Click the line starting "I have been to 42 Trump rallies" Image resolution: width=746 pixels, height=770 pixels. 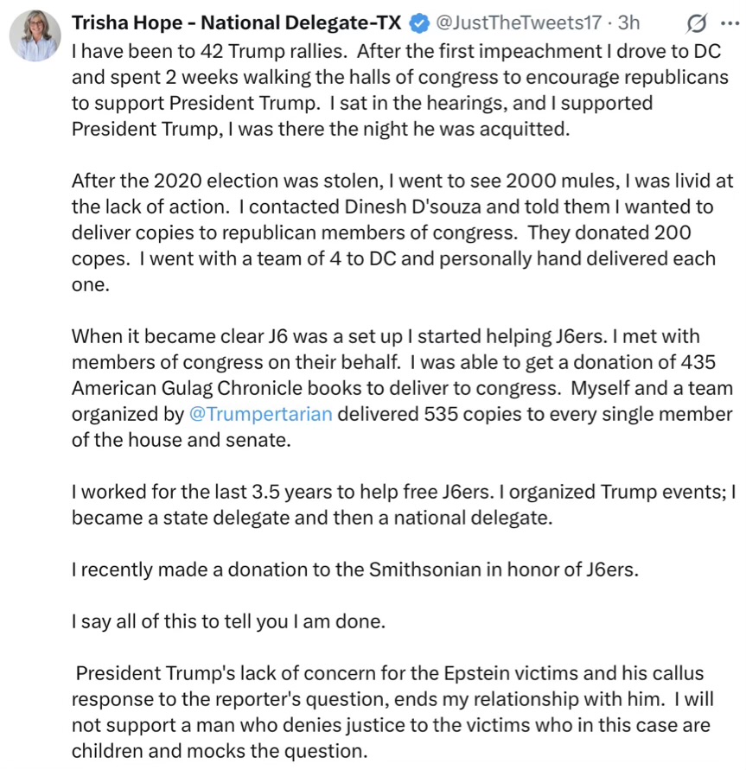pos(396,51)
